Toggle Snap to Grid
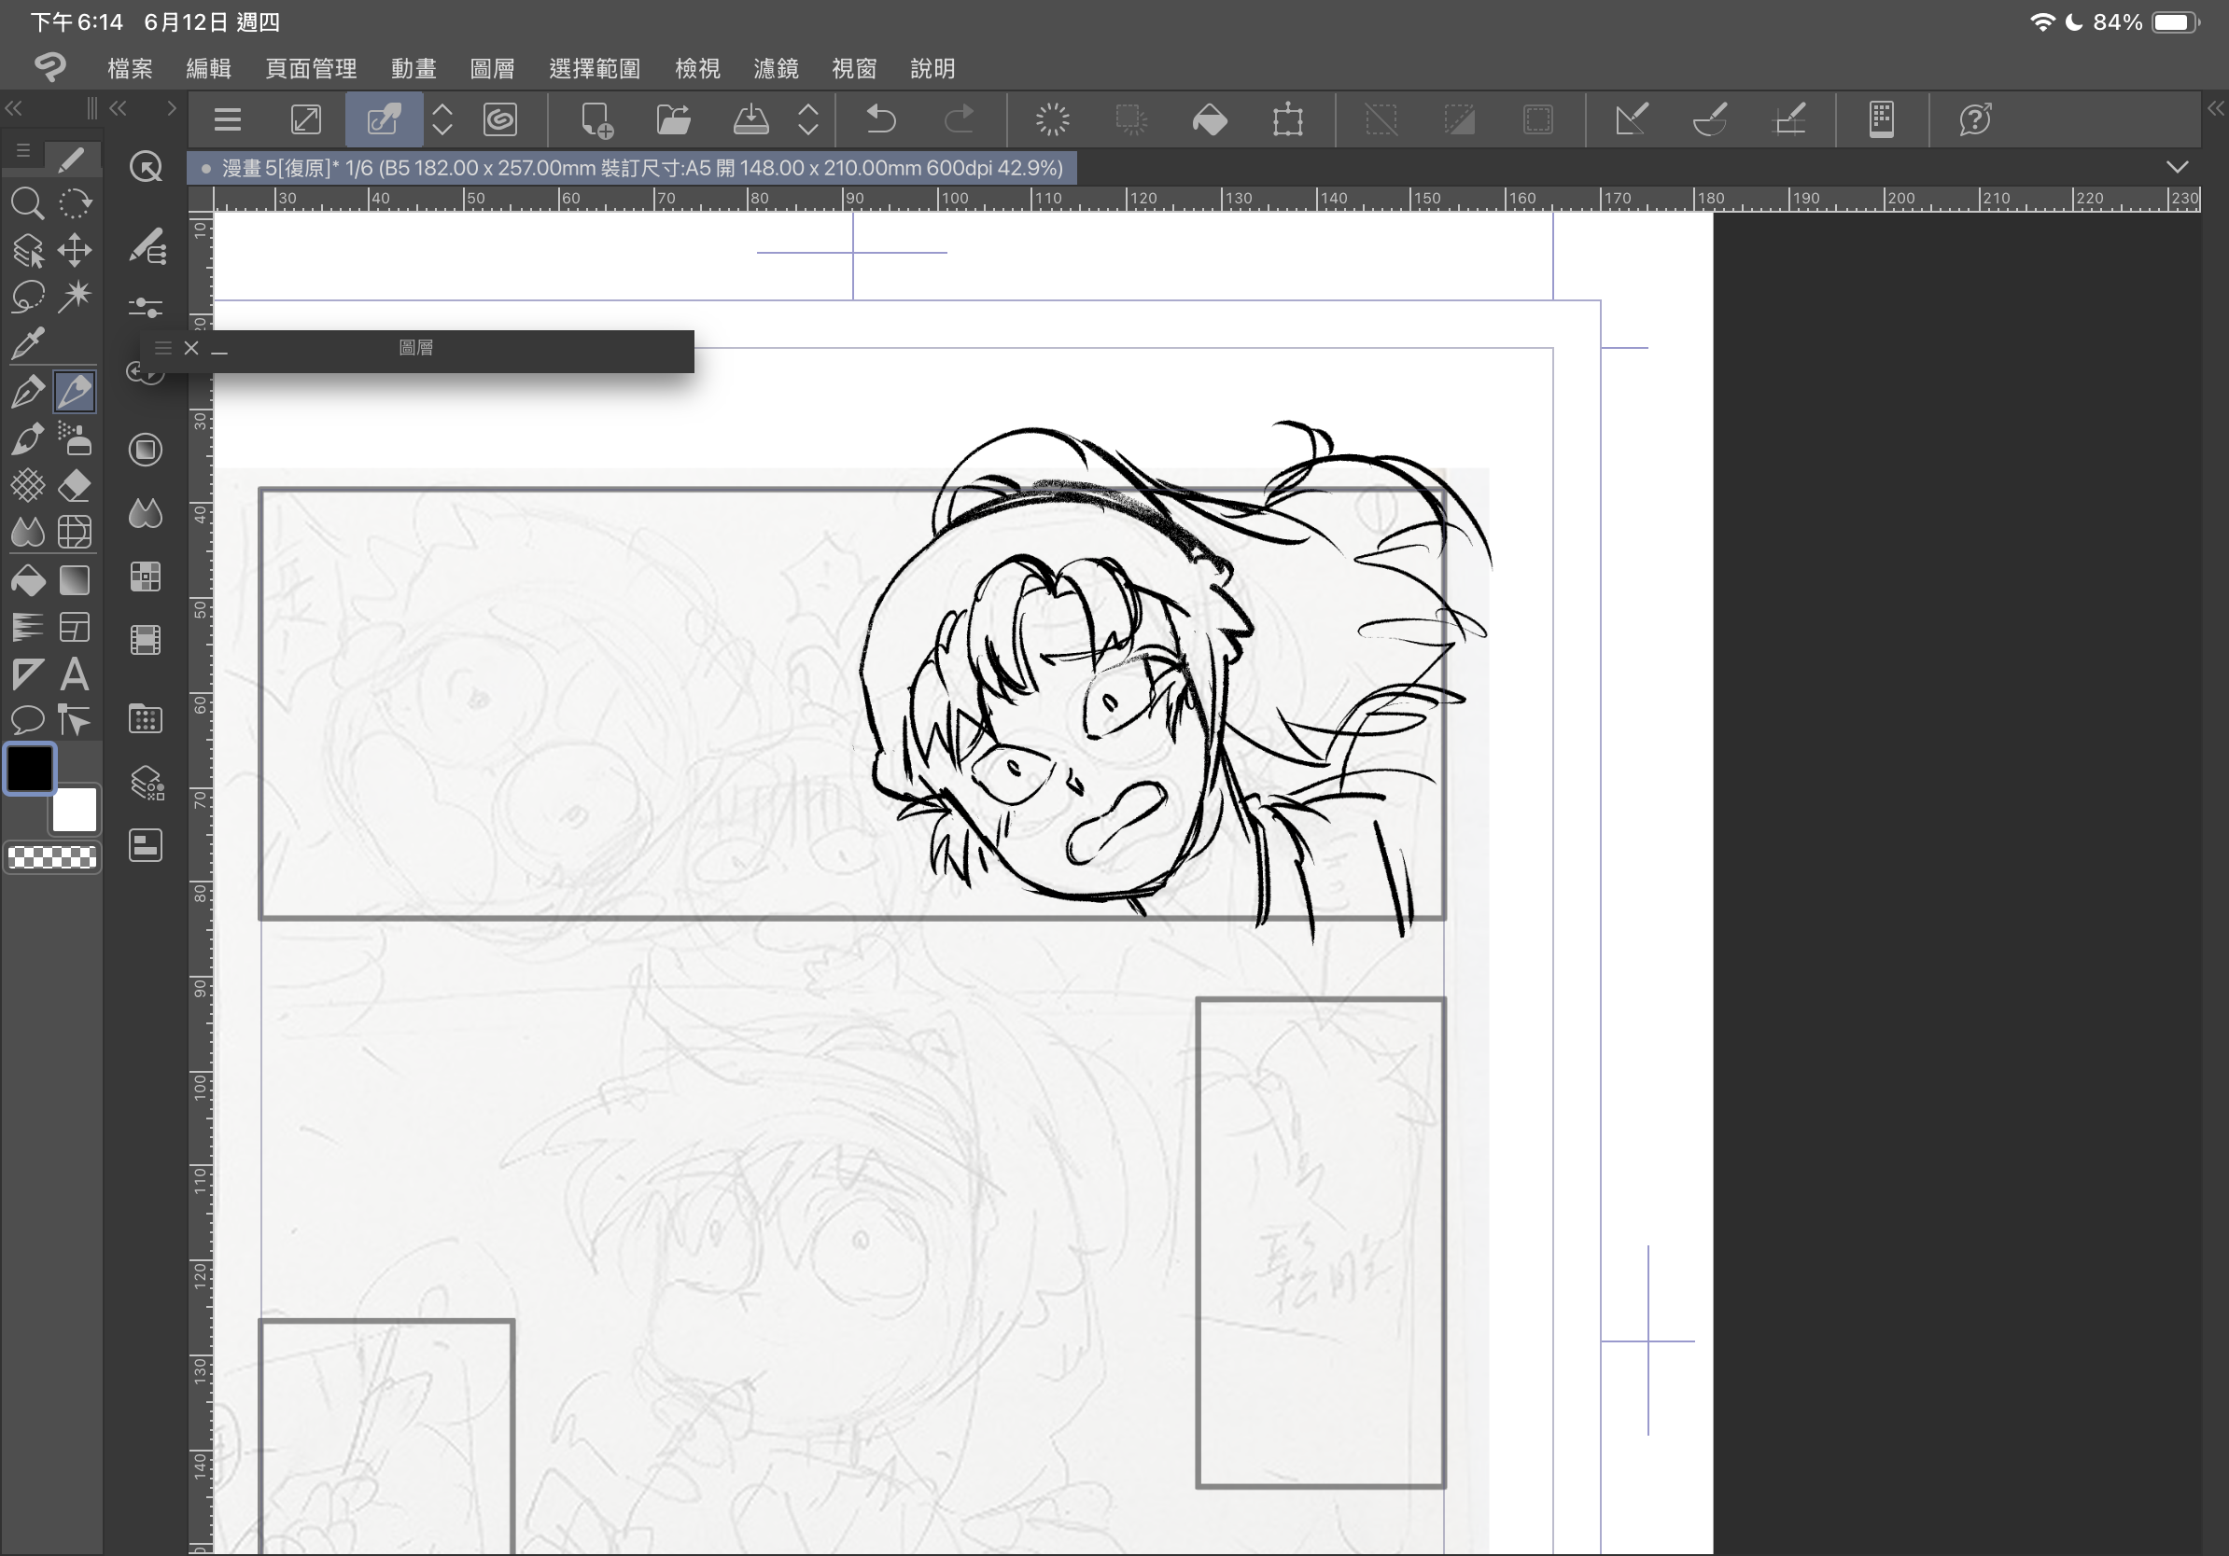 coord(1789,120)
